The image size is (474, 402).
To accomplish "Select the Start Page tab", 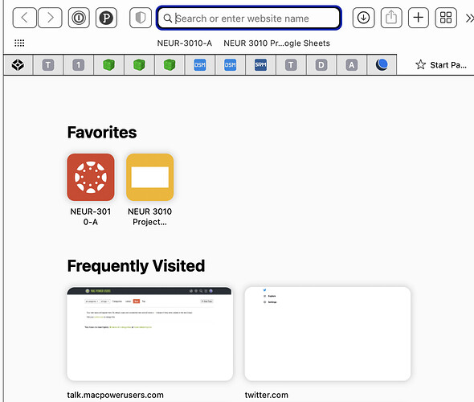I will (441, 65).
